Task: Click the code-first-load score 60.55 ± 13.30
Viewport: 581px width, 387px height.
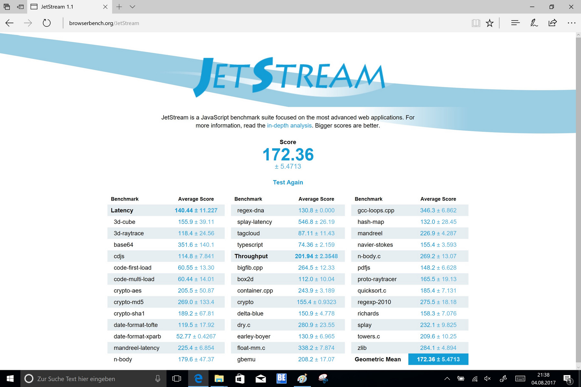Action: tap(196, 268)
